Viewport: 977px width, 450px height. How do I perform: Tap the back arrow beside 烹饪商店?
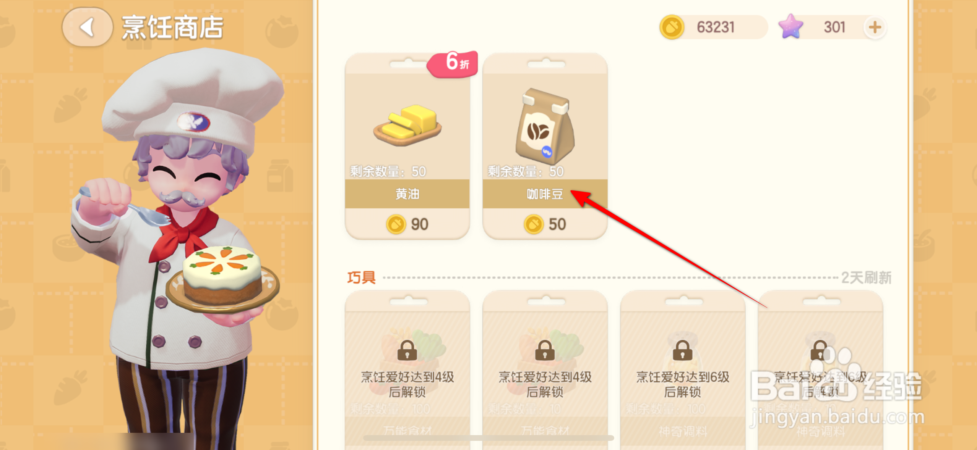[88, 27]
